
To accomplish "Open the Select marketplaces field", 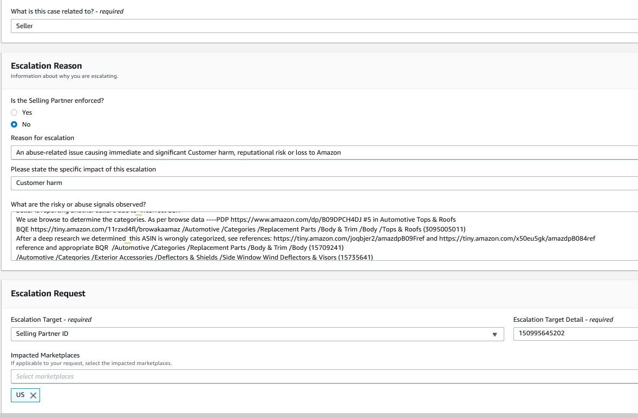I will (324, 376).
